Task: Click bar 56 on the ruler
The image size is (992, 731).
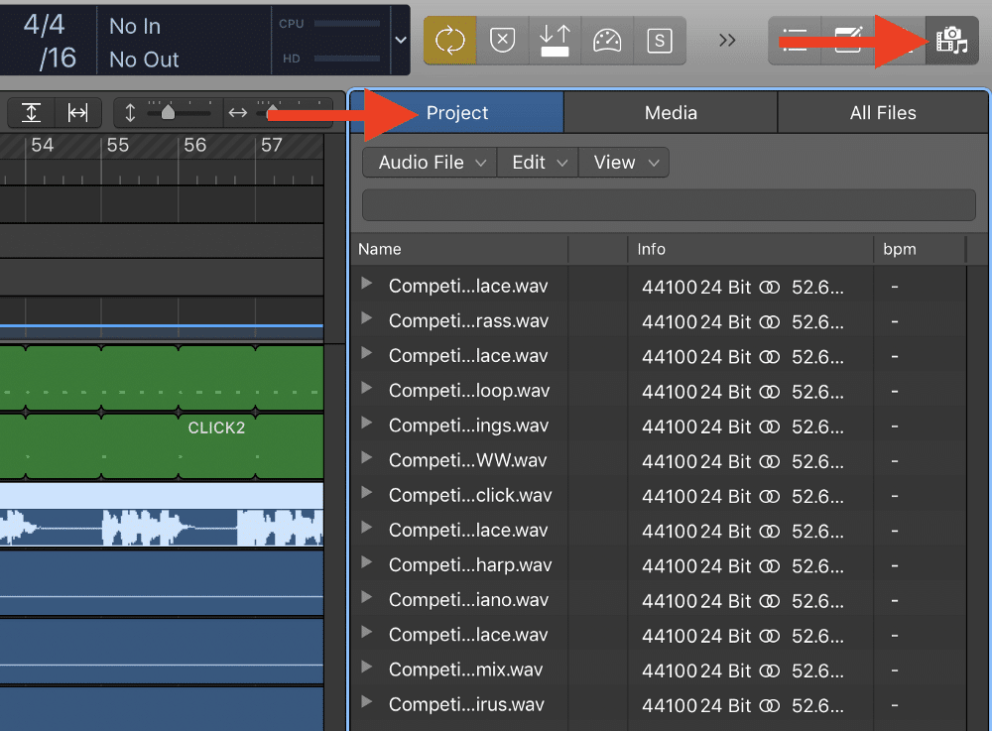Action: coord(194,146)
